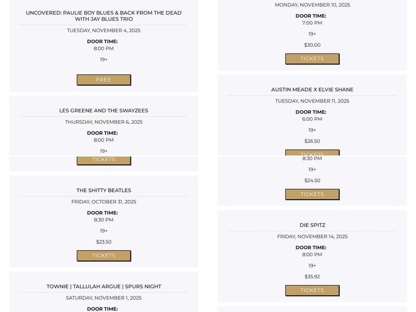The height and width of the screenshot is (312, 416).
Task: Open the Uncovered: Paulie Boy Blues event title
Action: pos(103,16)
